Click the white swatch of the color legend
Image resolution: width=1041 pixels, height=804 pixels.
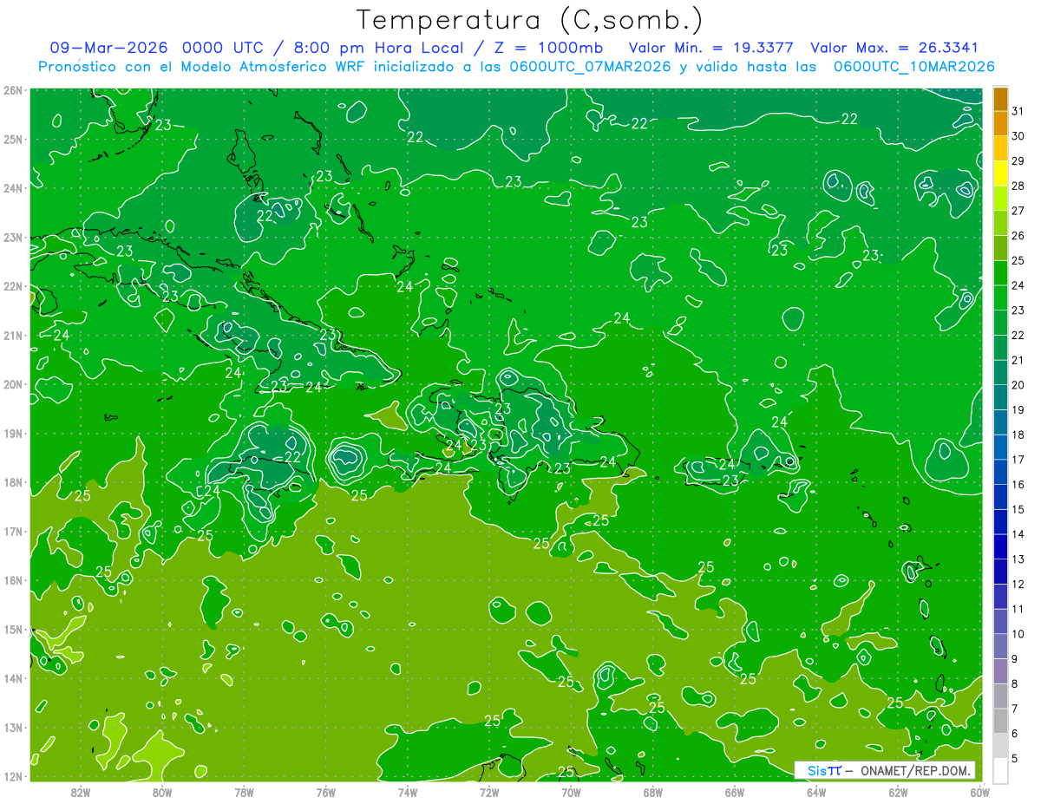[x=1000, y=770]
